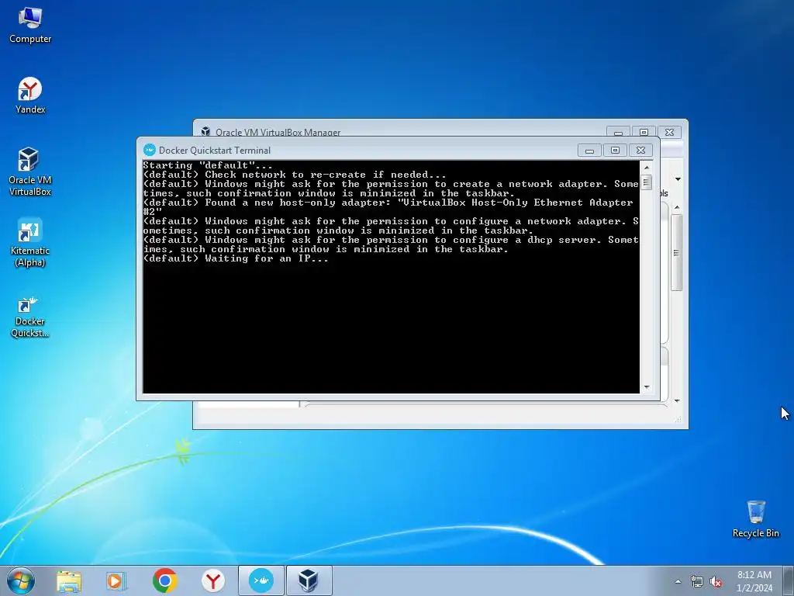Launch Google Chrome from the taskbar
The image size is (794, 596).
[x=164, y=580]
